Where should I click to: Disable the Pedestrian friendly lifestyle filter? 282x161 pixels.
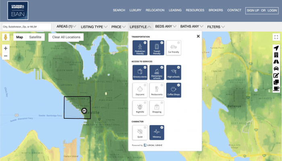[139, 48]
